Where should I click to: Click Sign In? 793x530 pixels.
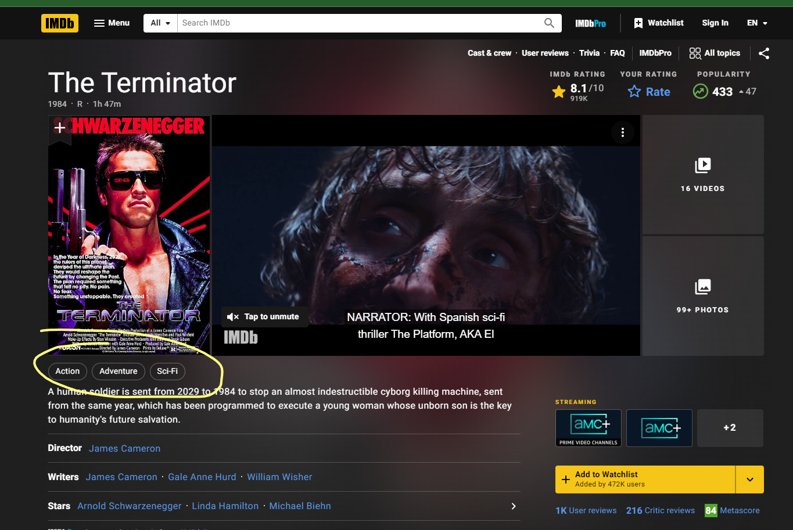(x=715, y=23)
